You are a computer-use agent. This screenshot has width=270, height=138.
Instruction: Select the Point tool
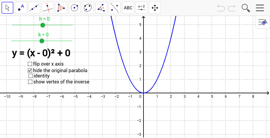[x=21, y=8]
